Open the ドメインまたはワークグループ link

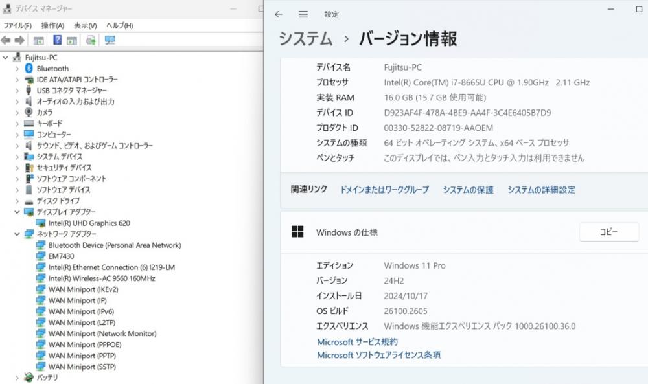[x=384, y=190]
